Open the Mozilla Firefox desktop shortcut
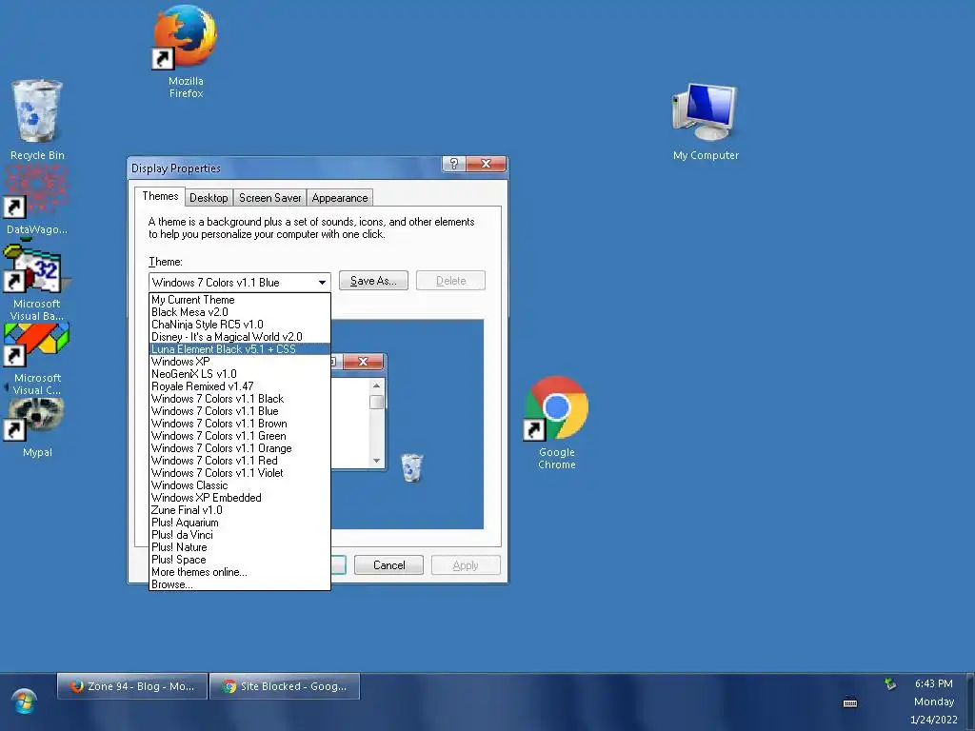Image resolution: width=975 pixels, height=731 pixels. (186, 51)
